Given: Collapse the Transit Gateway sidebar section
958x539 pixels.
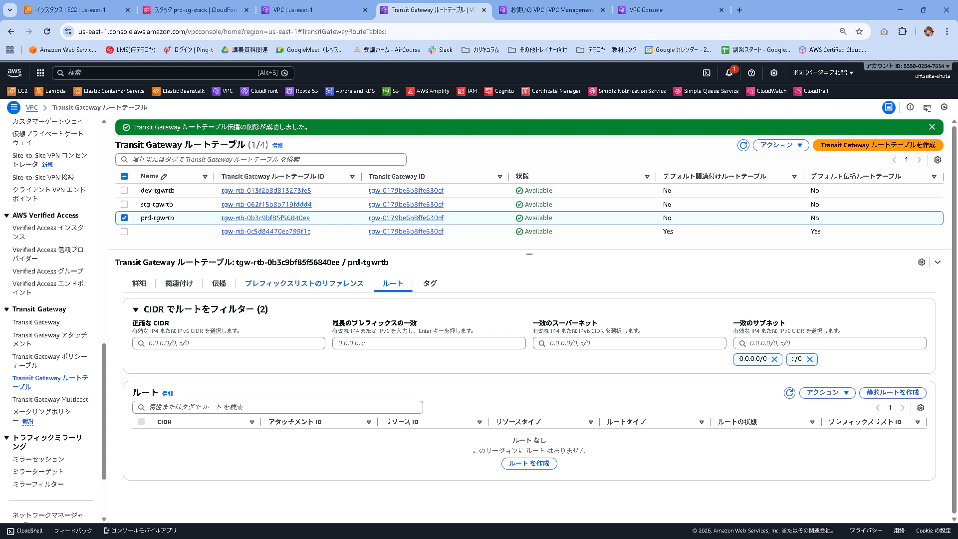Looking at the screenshot, I should 7,309.
